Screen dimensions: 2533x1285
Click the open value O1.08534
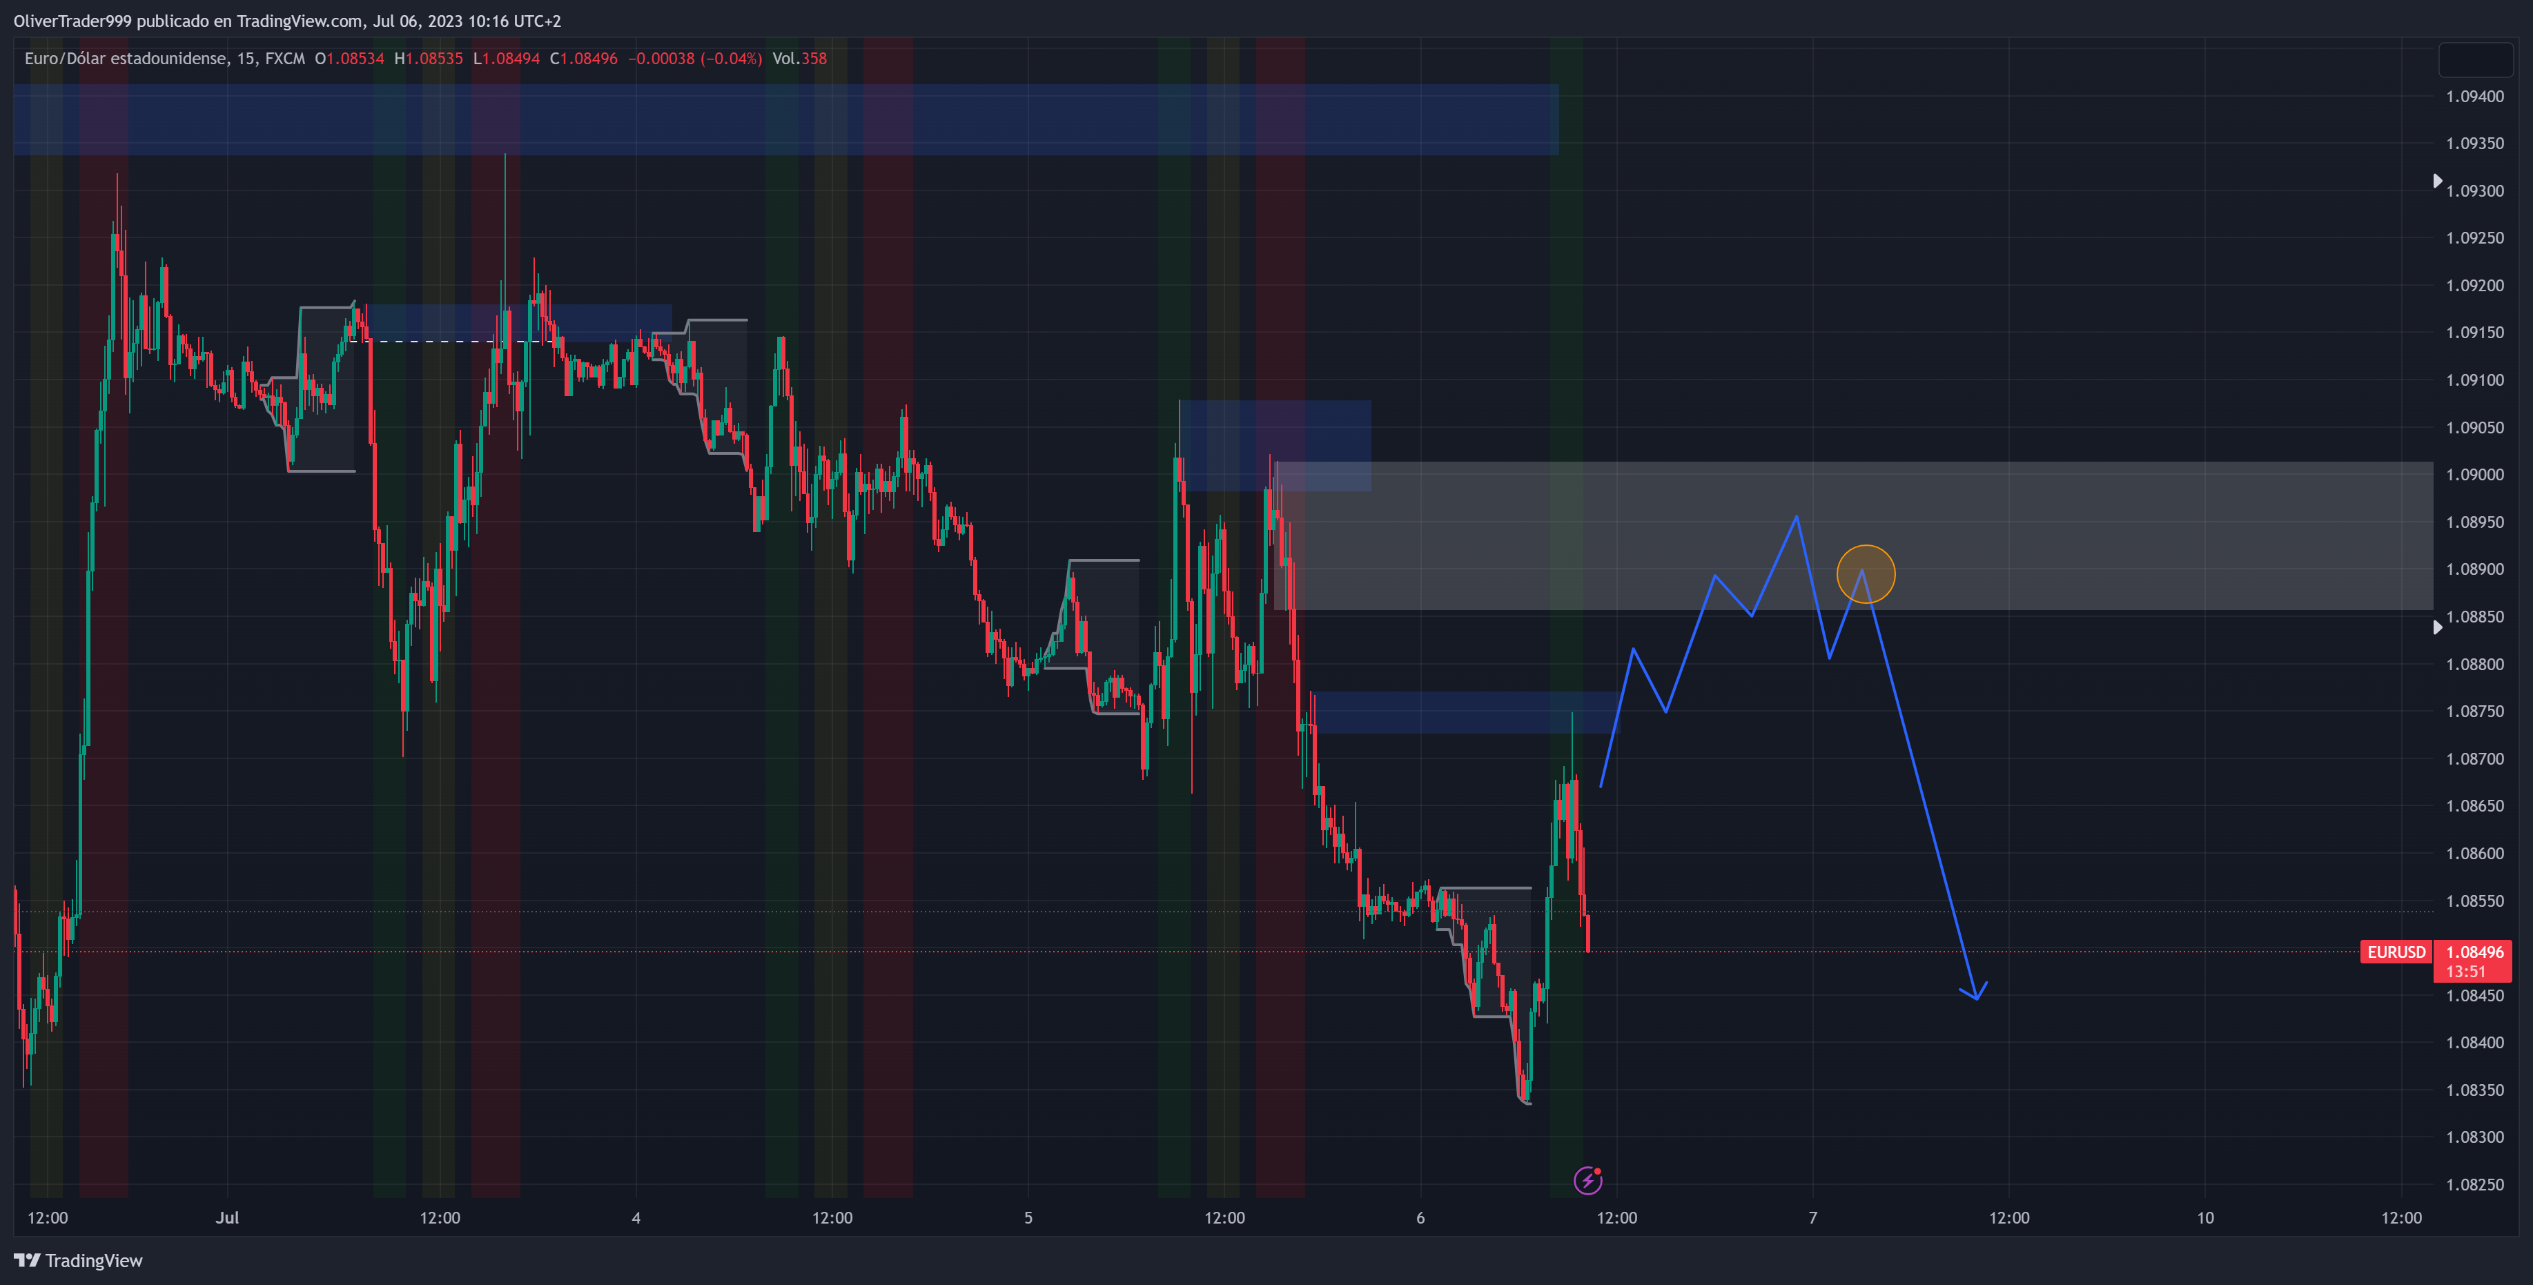click(349, 58)
